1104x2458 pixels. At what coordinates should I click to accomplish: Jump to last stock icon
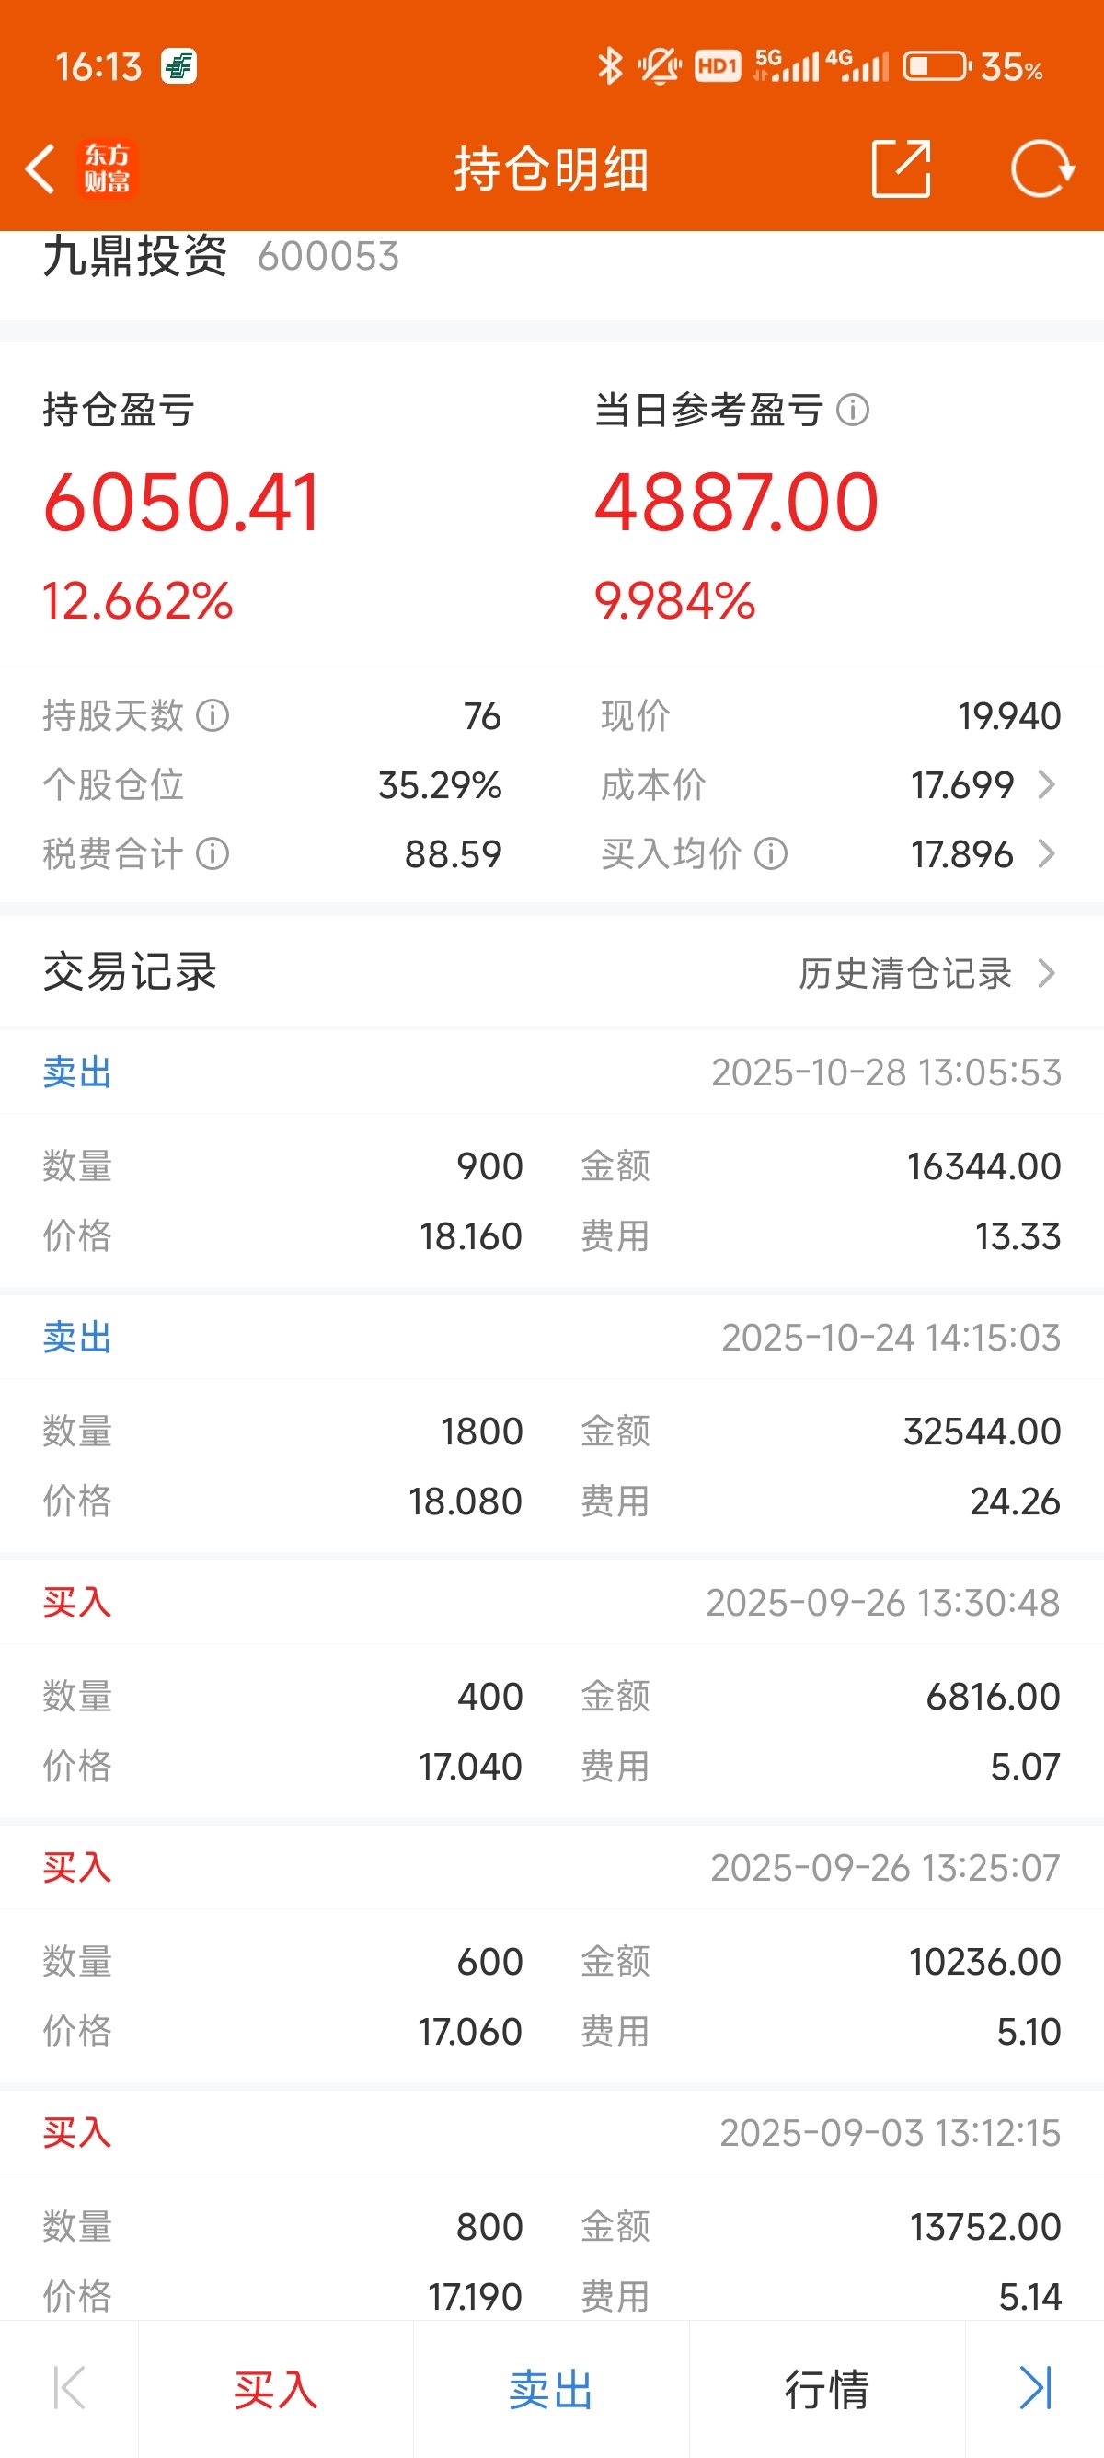tap(1035, 2388)
